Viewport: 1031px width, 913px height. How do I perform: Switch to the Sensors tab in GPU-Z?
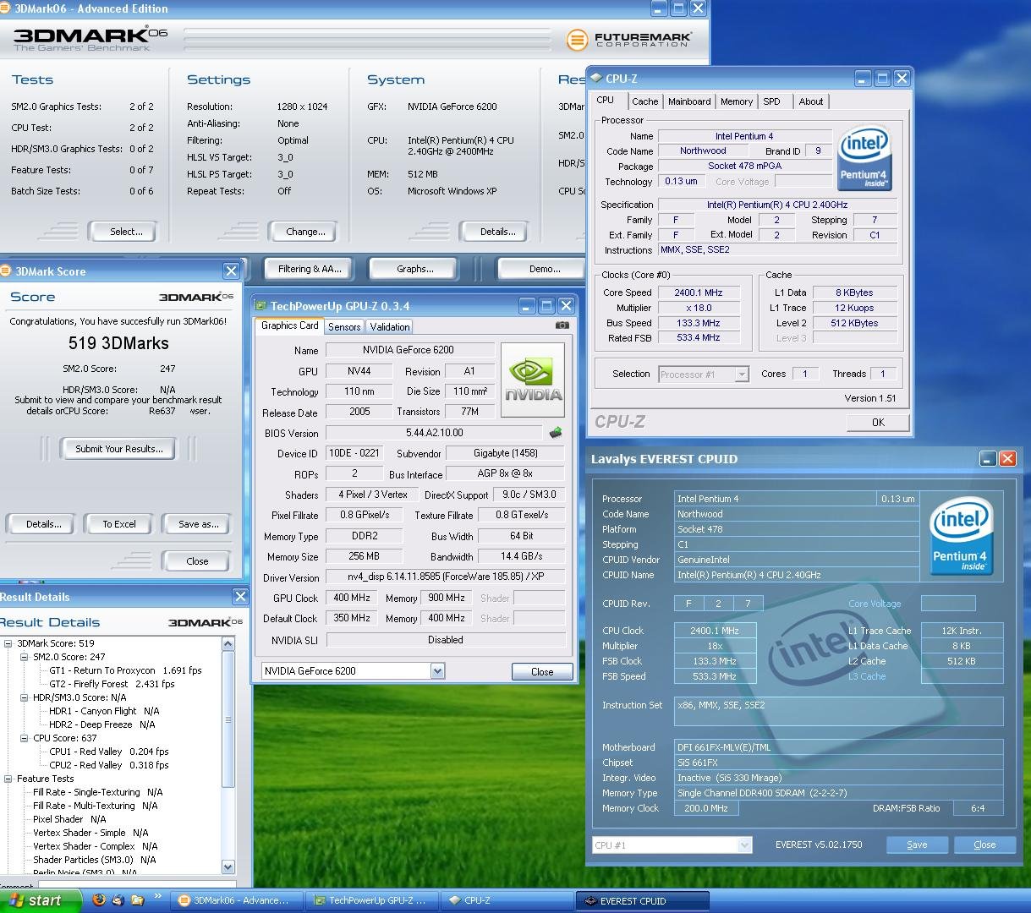point(344,327)
